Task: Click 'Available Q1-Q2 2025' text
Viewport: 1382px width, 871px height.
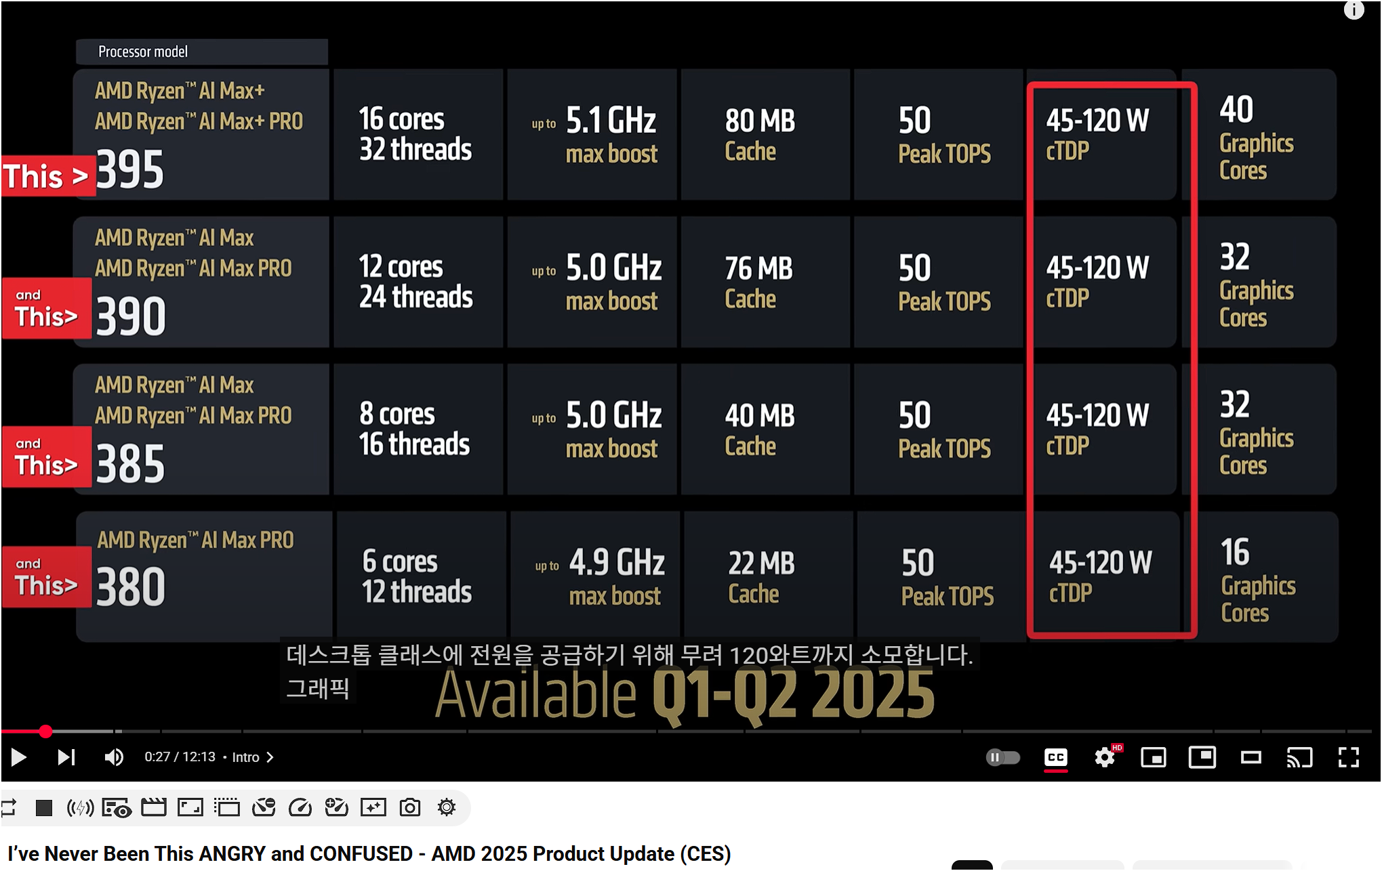Action: [685, 694]
